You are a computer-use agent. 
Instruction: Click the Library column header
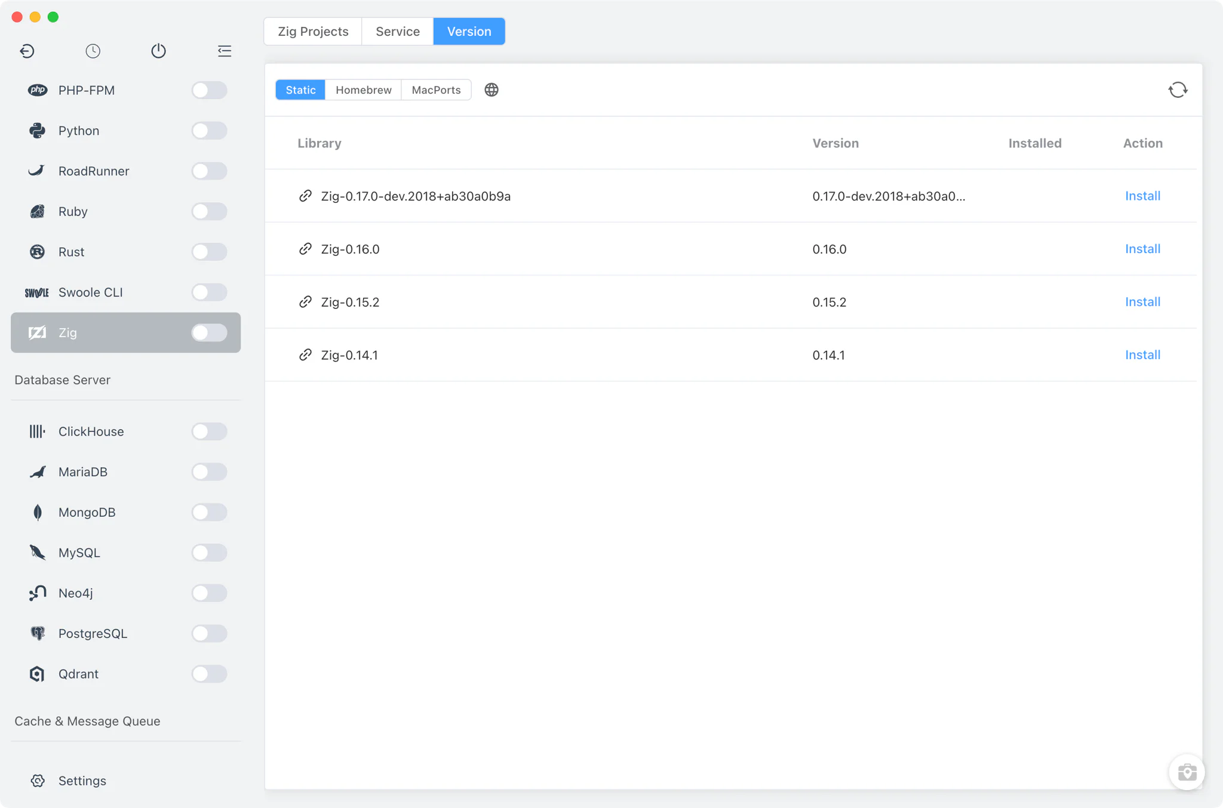click(319, 143)
